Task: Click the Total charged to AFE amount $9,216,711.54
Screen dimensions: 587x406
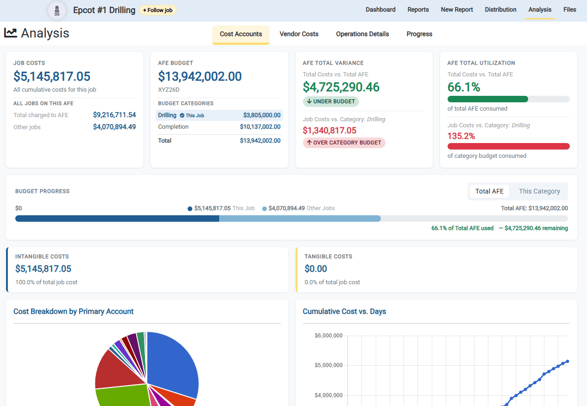Action: (x=114, y=115)
